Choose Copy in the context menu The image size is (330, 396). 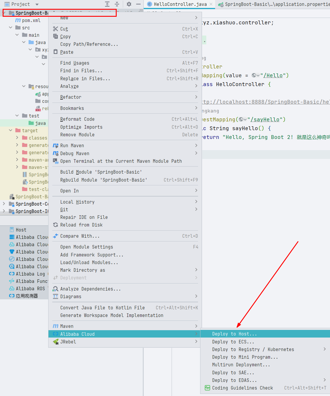tap(125, 36)
